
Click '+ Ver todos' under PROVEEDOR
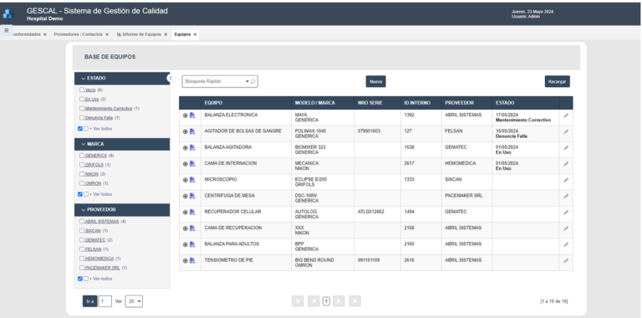[100, 279]
